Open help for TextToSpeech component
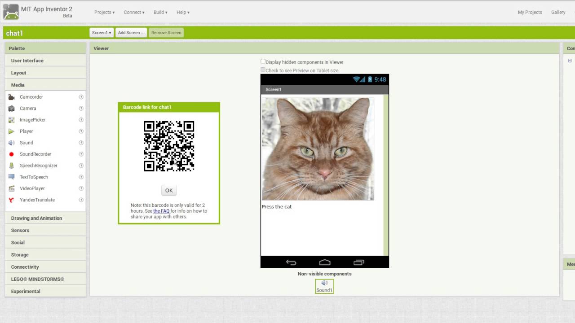The width and height of the screenshot is (575, 323). pyautogui.click(x=81, y=177)
